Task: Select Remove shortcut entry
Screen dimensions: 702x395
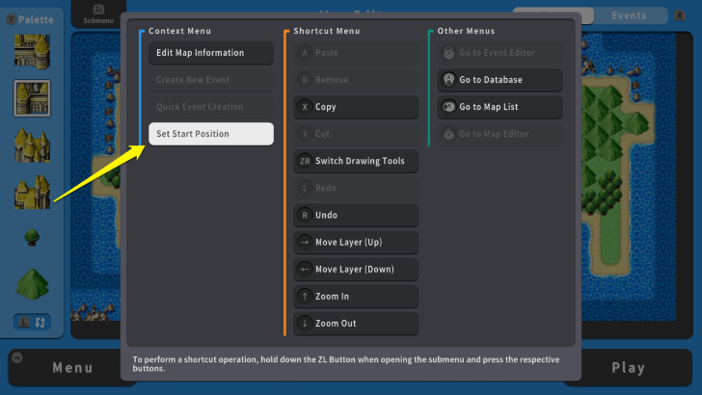Action: [x=356, y=80]
